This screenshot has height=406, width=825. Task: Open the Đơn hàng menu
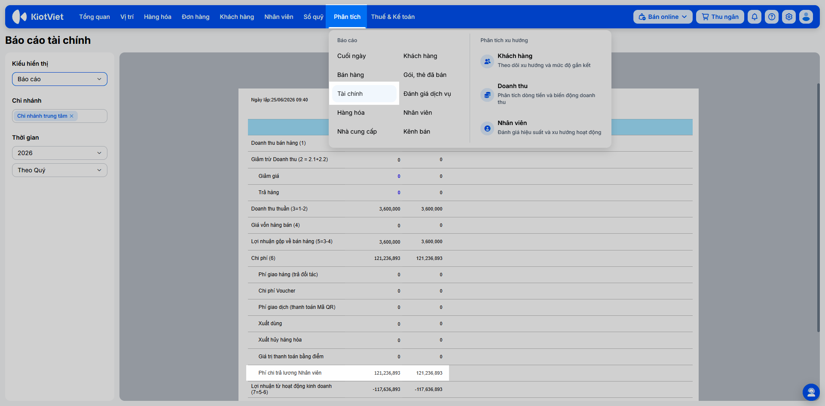pos(196,17)
